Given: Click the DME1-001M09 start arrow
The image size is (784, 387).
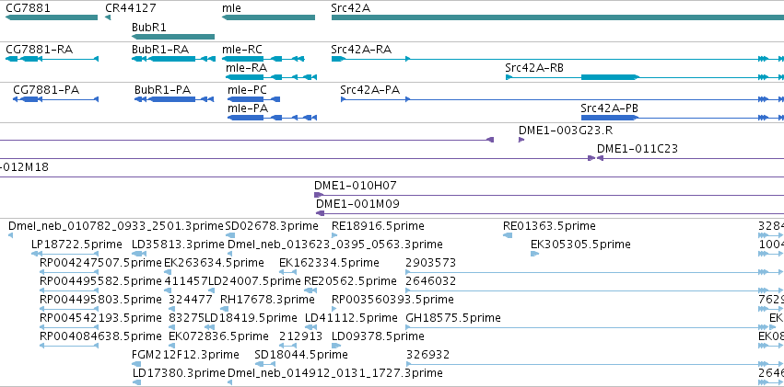Looking at the screenshot, I should coord(321,213).
